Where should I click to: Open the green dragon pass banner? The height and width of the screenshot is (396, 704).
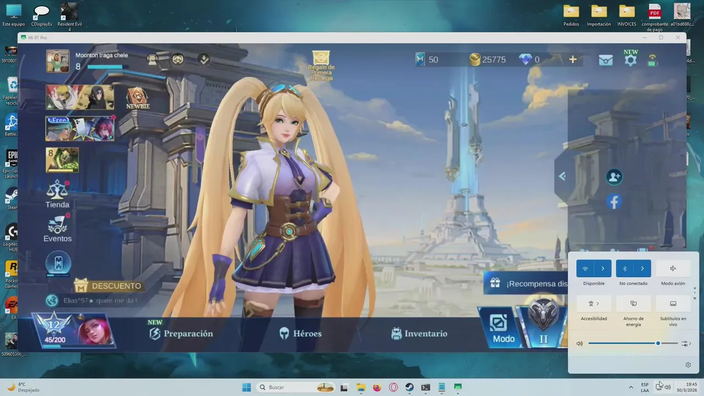tap(62, 160)
